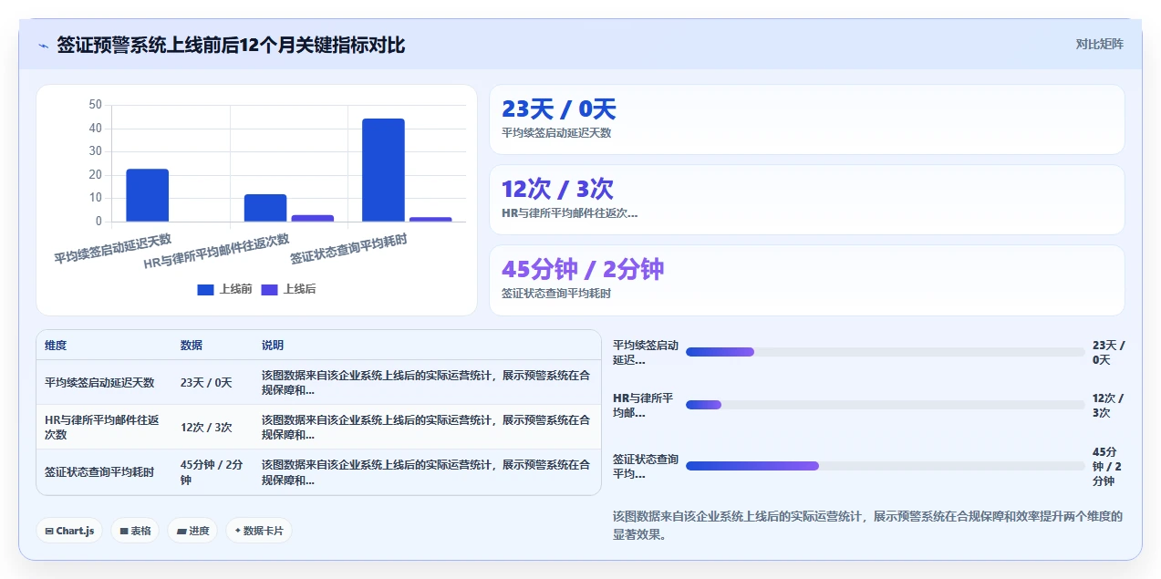Click the chart axis label 签证状态查询平均耗时
The image size is (1161, 579).
pos(349,249)
